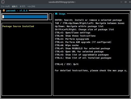
Task: Click the CTRL+G upgradeable packages line
Action: tap(82, 55)
